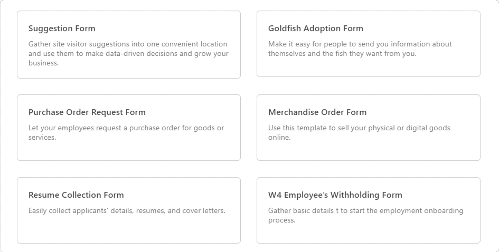Click the W4 Employee's Withholding Form heading
Screen dimensions: 499x252
coord(335,195)
